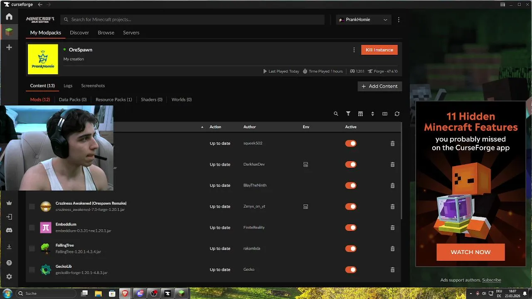Click the mod list vertical scrollbar

coord(401,171)
